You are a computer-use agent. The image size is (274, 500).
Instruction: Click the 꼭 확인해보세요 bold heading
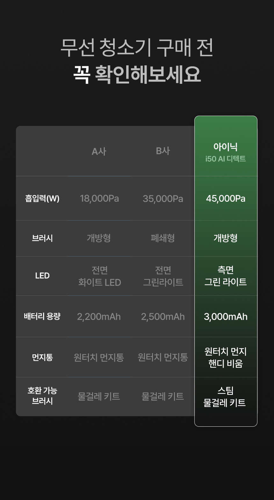click(137, 75)
